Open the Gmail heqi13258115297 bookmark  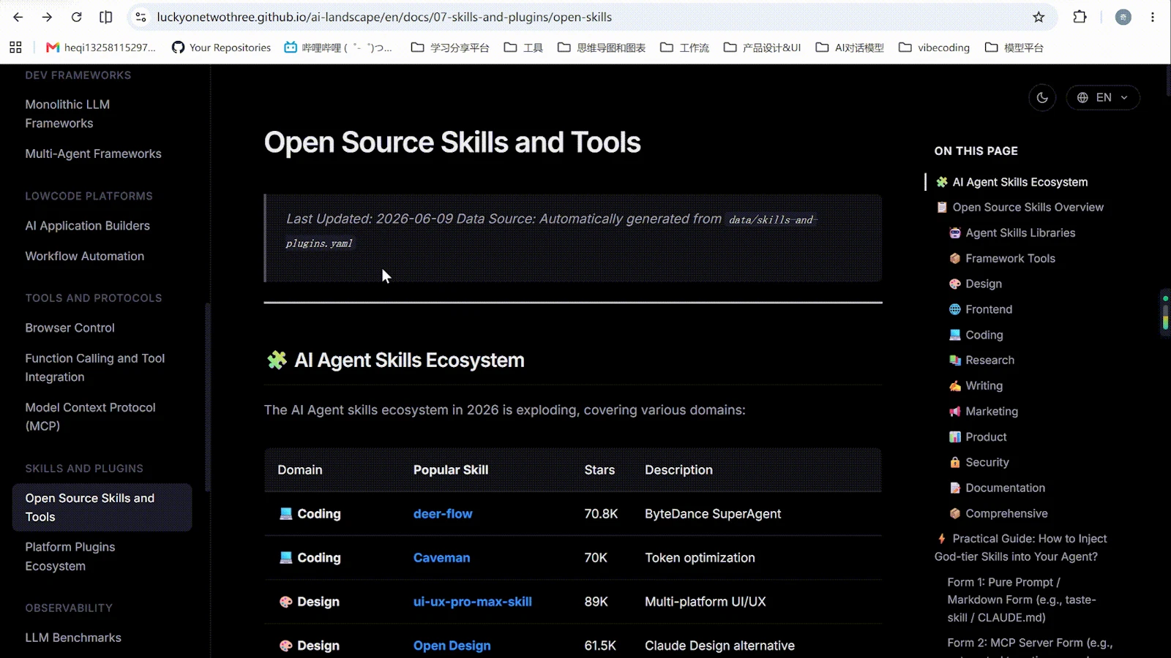[101, 48]
